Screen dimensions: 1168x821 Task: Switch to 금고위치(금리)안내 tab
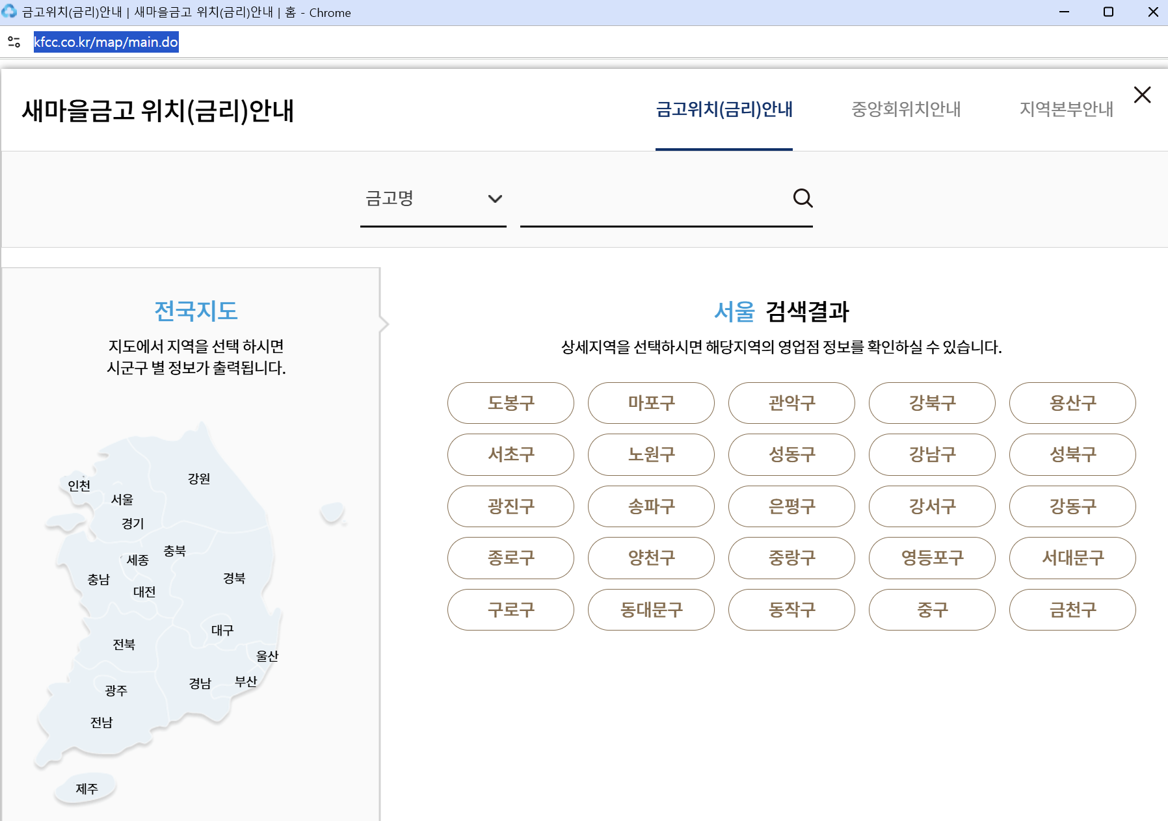click(724, 109)
